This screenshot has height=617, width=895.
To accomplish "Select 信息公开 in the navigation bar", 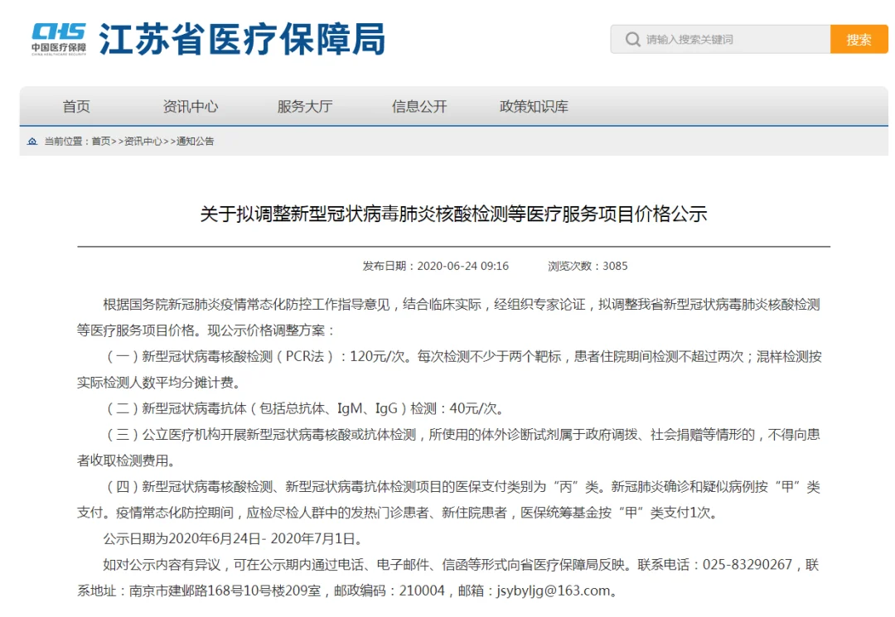I will [x=419, y=107].
